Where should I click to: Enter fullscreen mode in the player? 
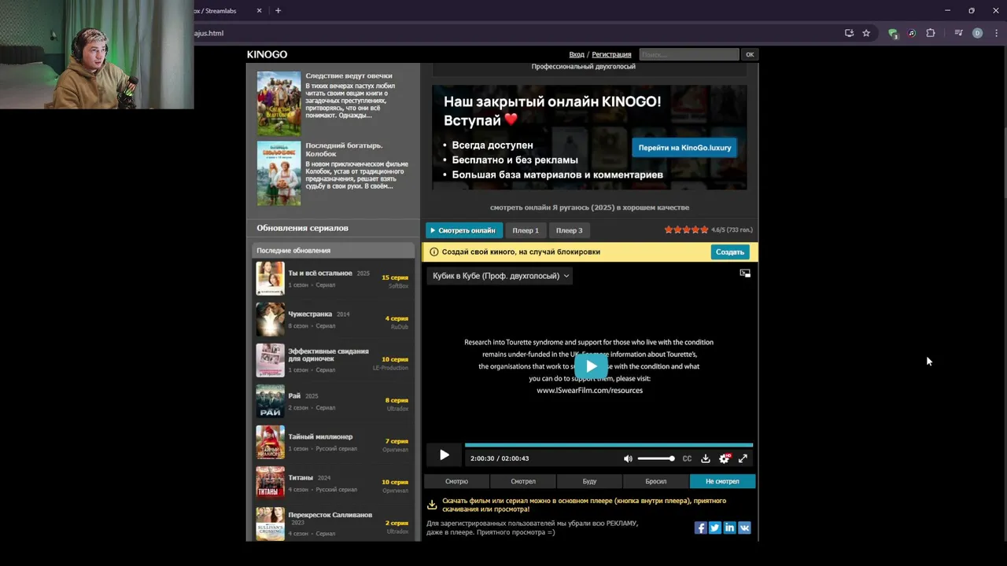(743, 458)
